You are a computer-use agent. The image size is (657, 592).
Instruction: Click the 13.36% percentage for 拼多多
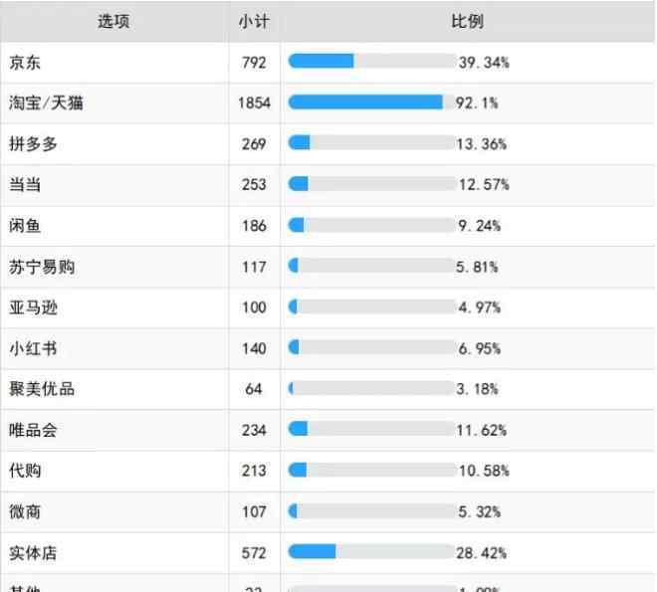(482, 143)
